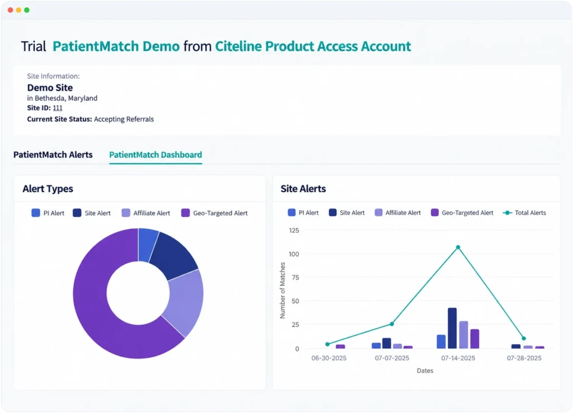Click the 07-28-2025 date axis label
The height and width of the screenshot is (413, 573).
click(524, 358)
